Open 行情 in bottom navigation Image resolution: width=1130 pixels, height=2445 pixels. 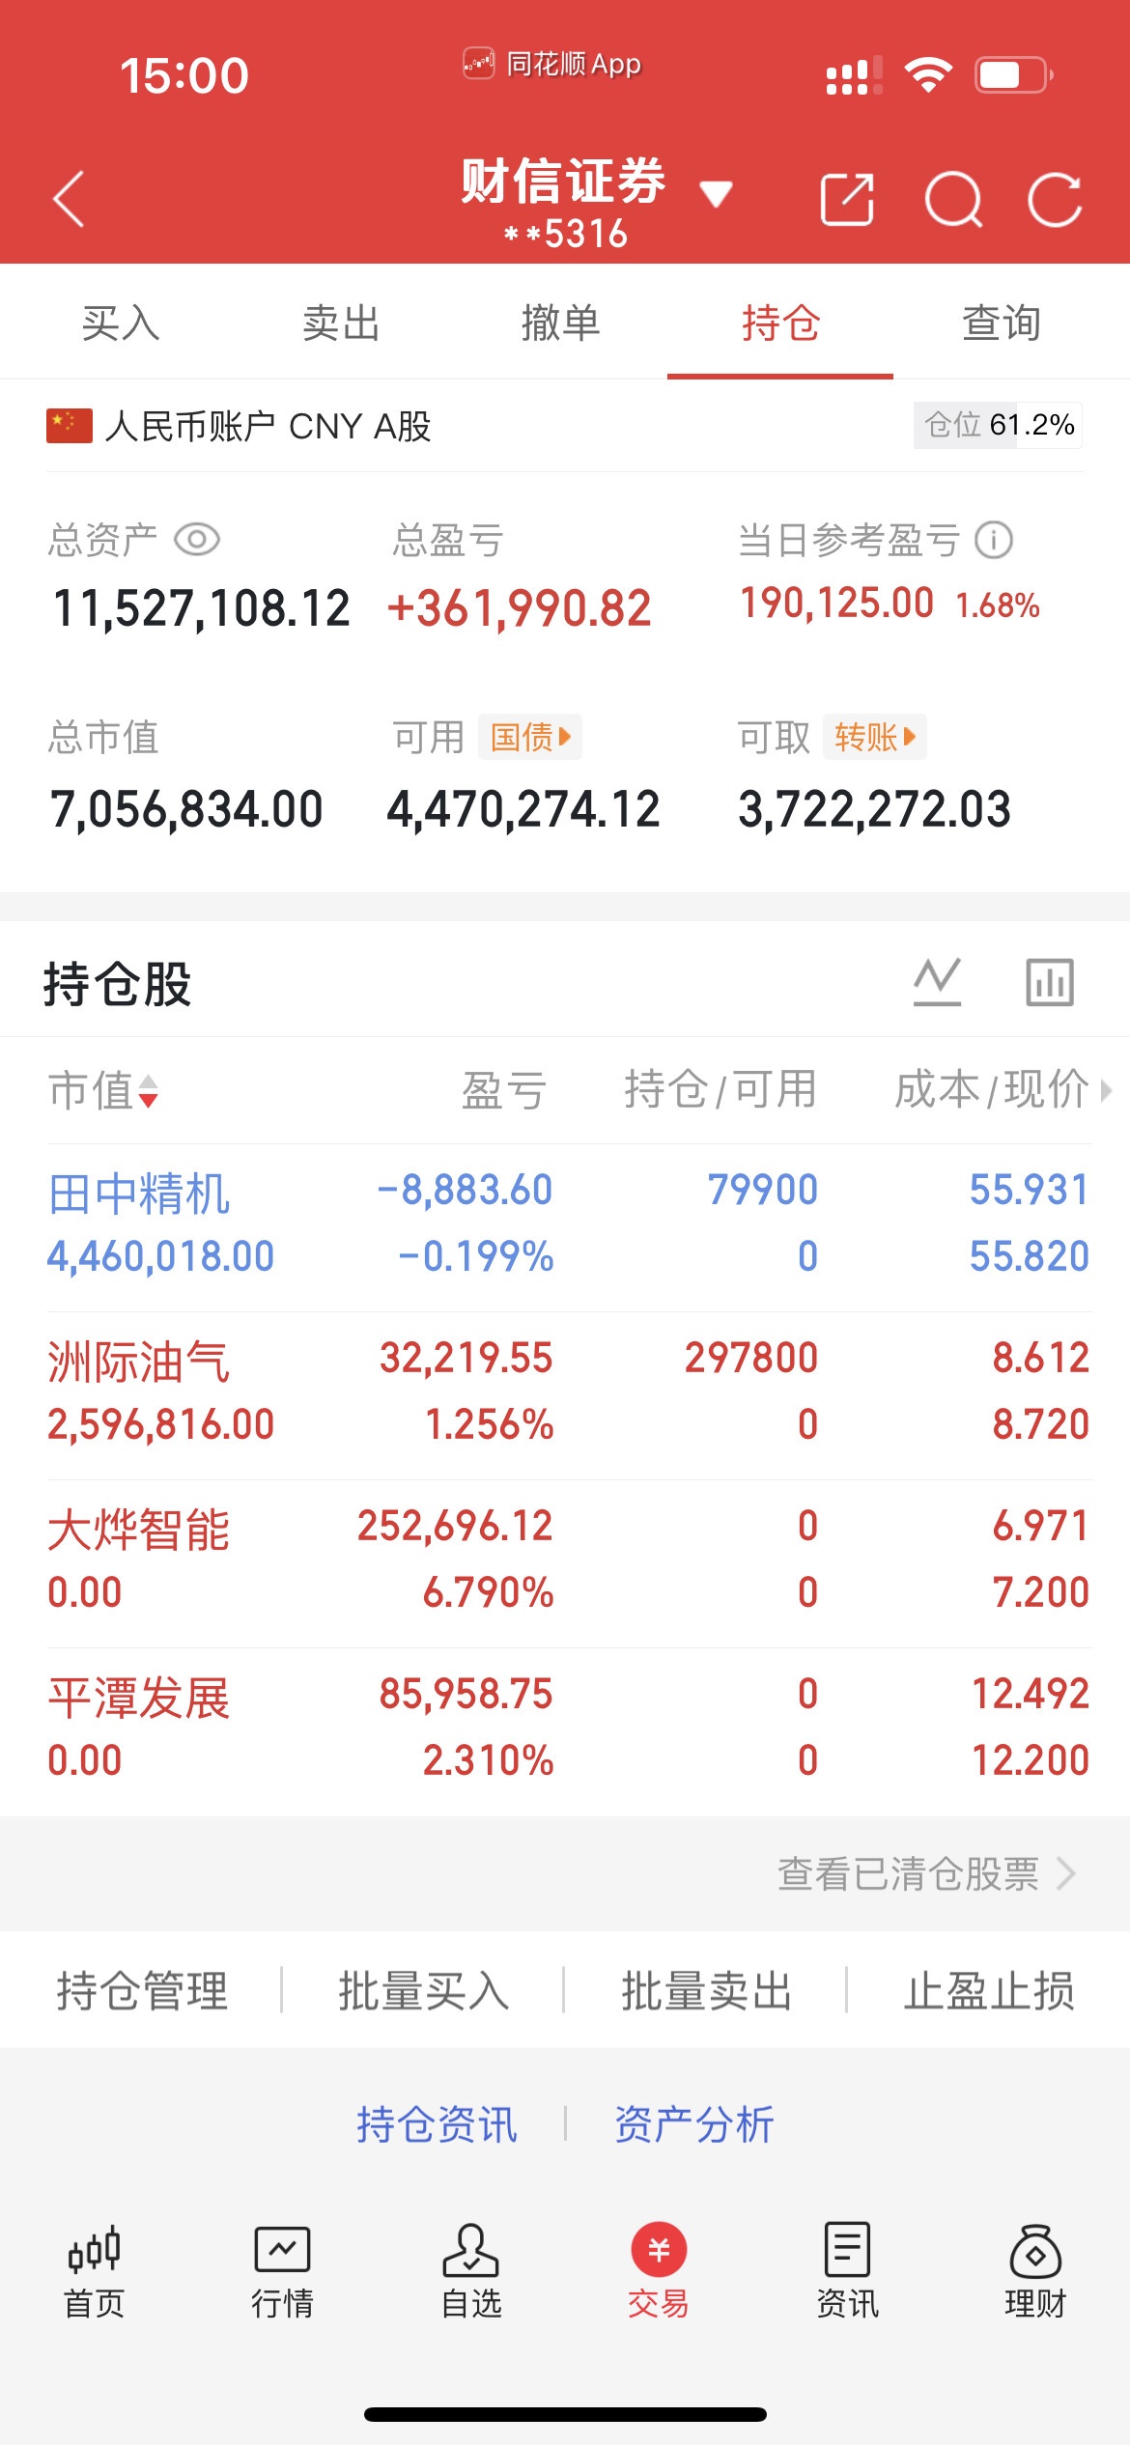click(282, 2271)
